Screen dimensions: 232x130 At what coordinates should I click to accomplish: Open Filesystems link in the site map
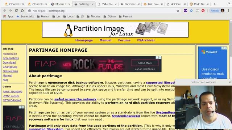10,71
